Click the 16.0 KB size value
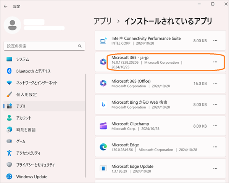The width and height of the screenshot is (229, 183). coord(200,83)
